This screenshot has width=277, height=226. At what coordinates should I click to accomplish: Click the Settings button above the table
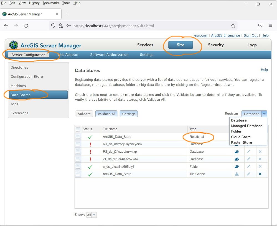[129, 114]
